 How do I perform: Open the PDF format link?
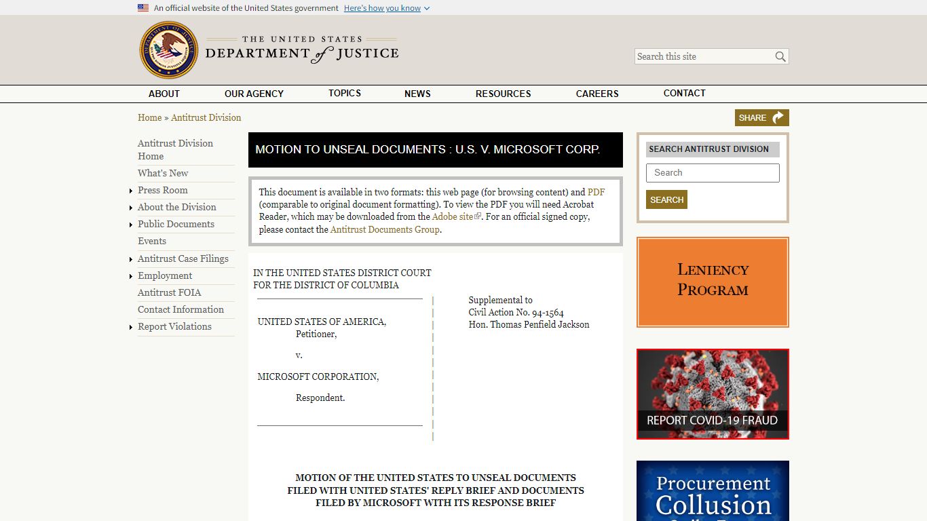(596, 192)
